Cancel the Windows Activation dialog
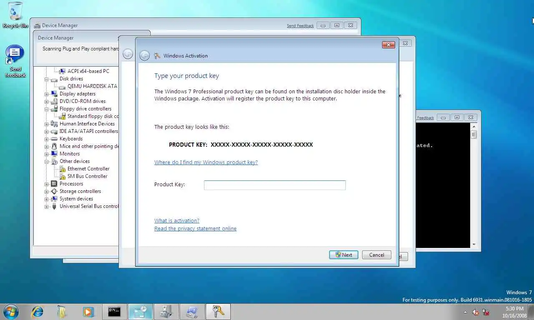This screenshot has width=534, height=320. point(376,255)
